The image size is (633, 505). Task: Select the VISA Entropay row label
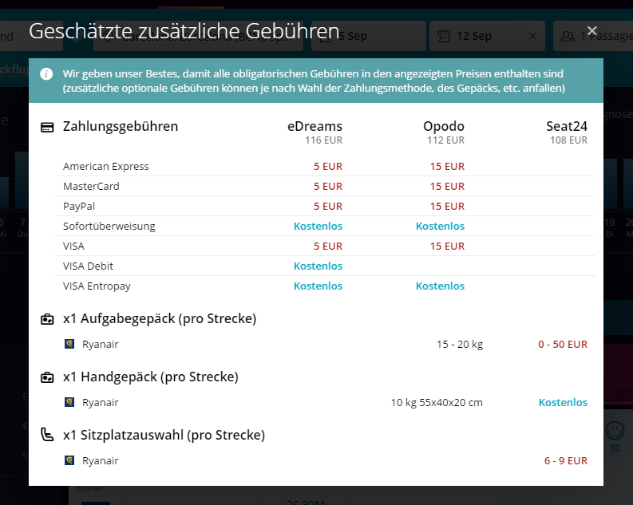tap(97, 286)
